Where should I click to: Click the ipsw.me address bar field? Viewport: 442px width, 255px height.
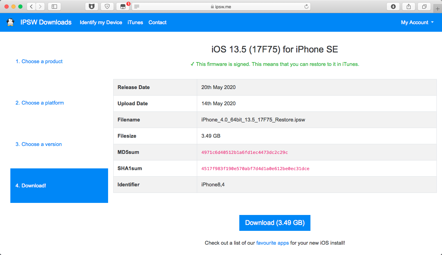(221, 7)
